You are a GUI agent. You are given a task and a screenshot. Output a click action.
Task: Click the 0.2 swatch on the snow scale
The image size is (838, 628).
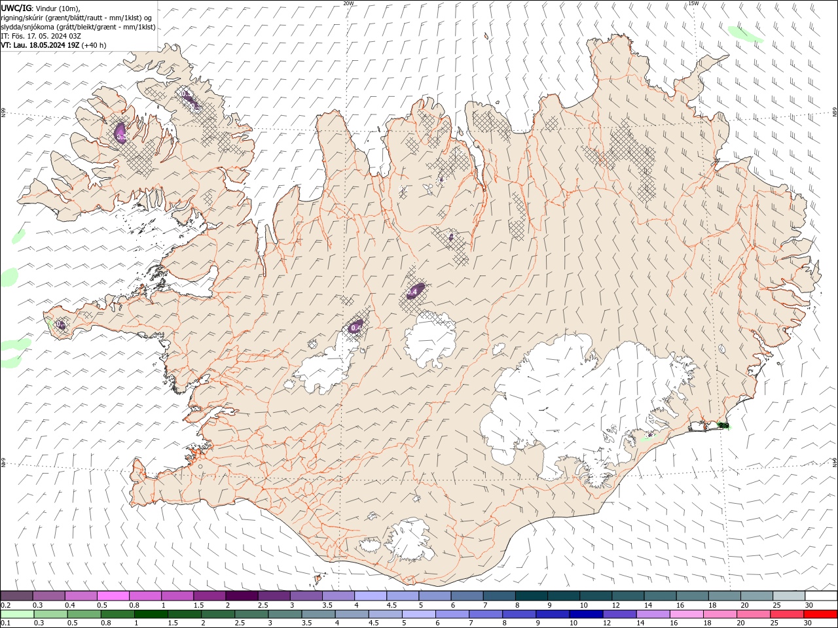[x=16, y=596]
